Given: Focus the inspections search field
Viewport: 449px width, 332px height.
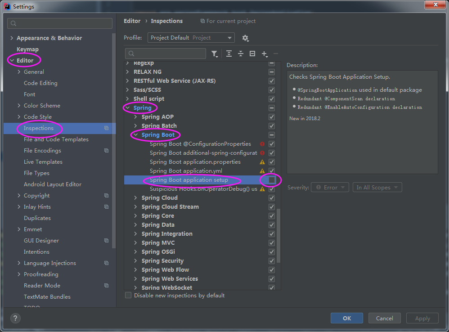Looking at the screenshot, I should (166, 54).
